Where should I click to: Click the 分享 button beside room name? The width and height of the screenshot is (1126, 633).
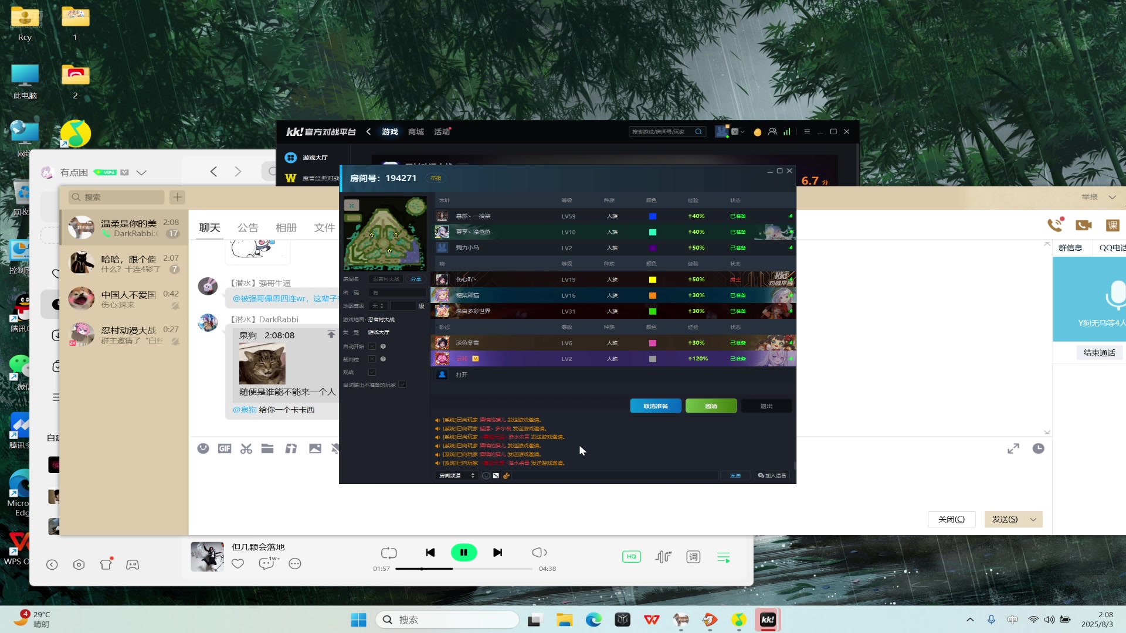[x=416, y=279]
